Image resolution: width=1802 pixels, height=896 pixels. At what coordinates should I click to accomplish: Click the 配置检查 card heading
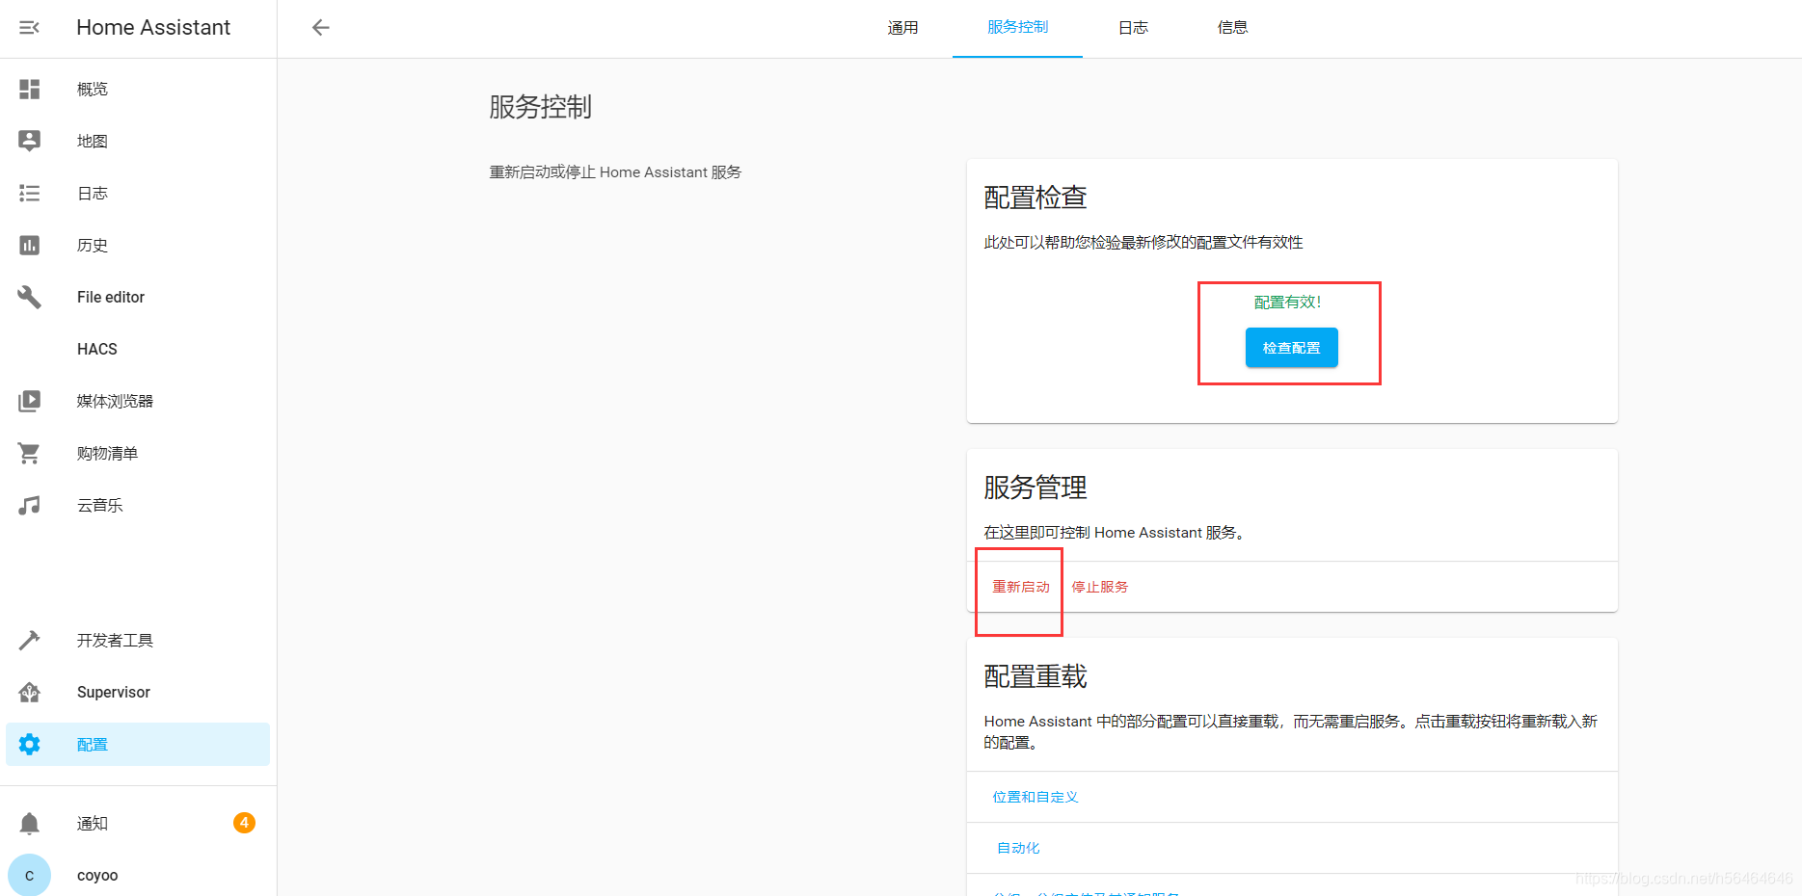tap(1035, 198)
